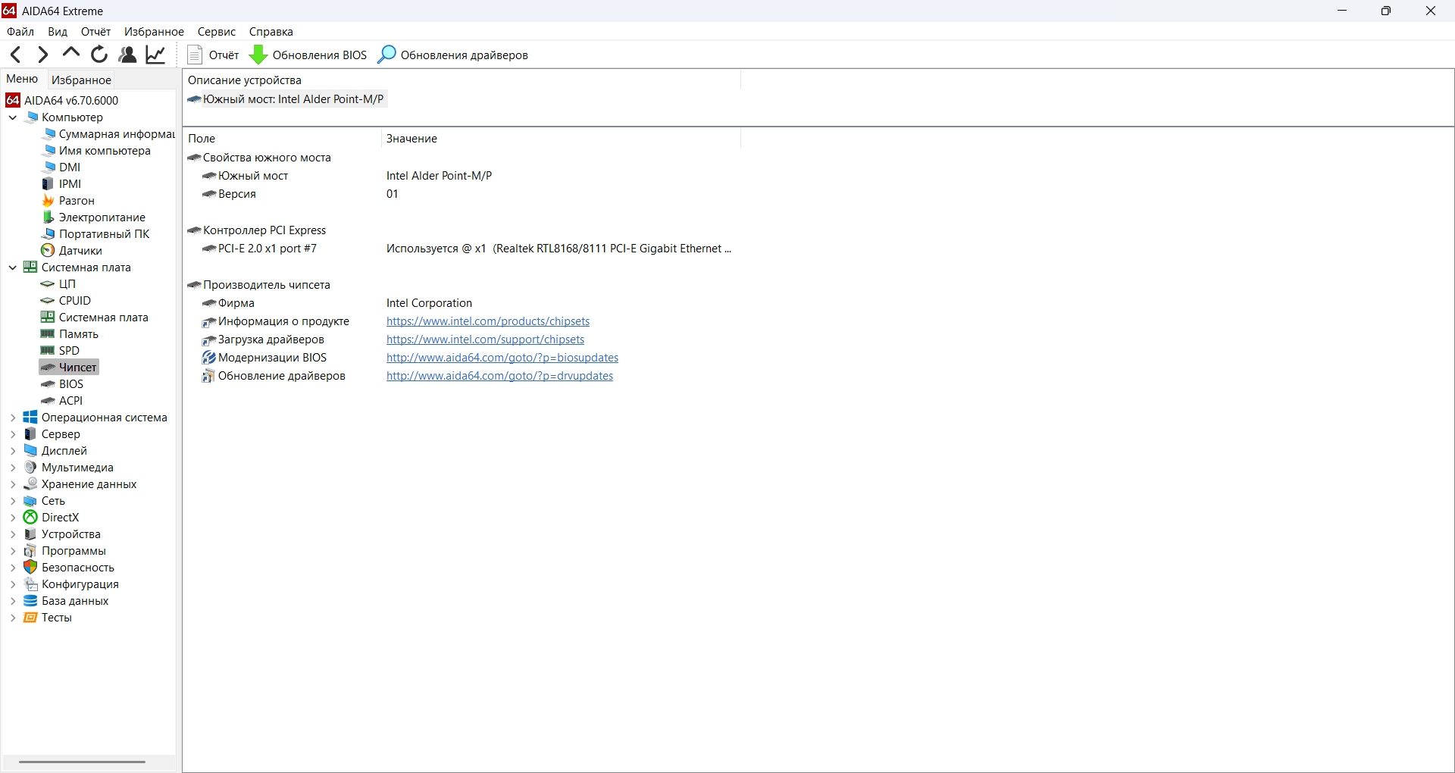Image resolution: width=1455 pixels, height=773 pixels.
Task: Switch to the Меню tab
Action: pyautogui.click(x=22, y=79)
